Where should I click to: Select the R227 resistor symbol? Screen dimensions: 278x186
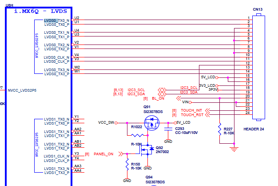(220, 129)
